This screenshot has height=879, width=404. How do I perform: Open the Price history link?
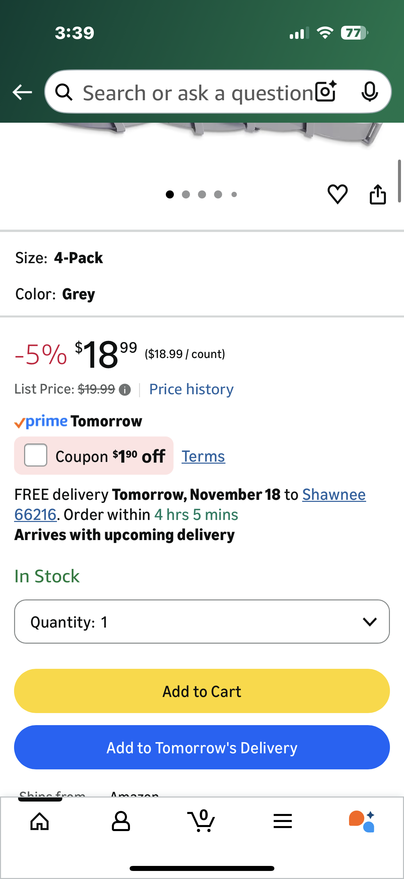pyautogui.click(x=191, y=389)
